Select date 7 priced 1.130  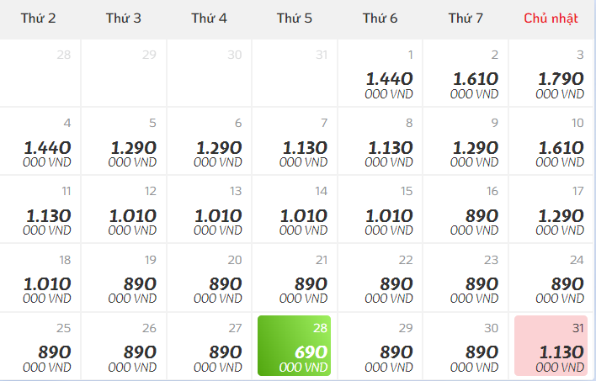(294, 141)
